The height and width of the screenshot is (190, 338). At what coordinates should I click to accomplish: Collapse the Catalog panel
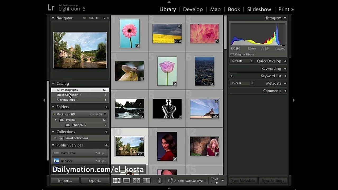coord(53,84)
